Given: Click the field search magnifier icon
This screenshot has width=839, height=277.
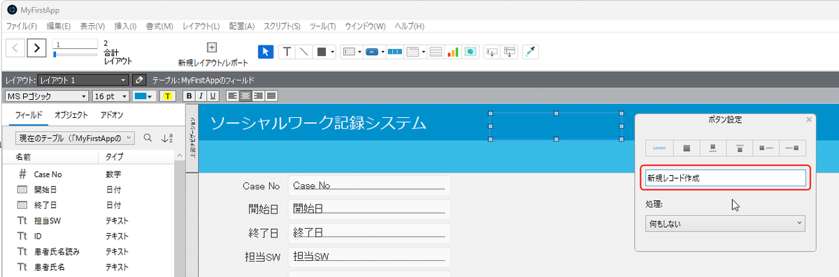Looking at the screenshot, I should tap(148, 138).
